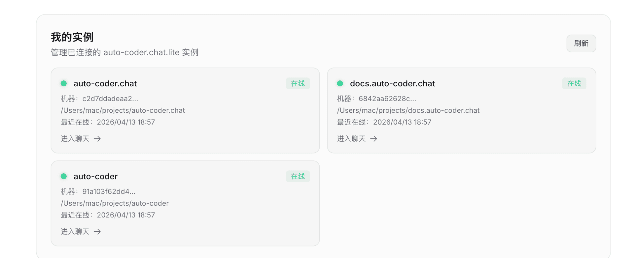This screenshot has width=634, height=258.
Task: Click the 最近在线 timestamp on the auto-coder card
Action: point(108,215)
